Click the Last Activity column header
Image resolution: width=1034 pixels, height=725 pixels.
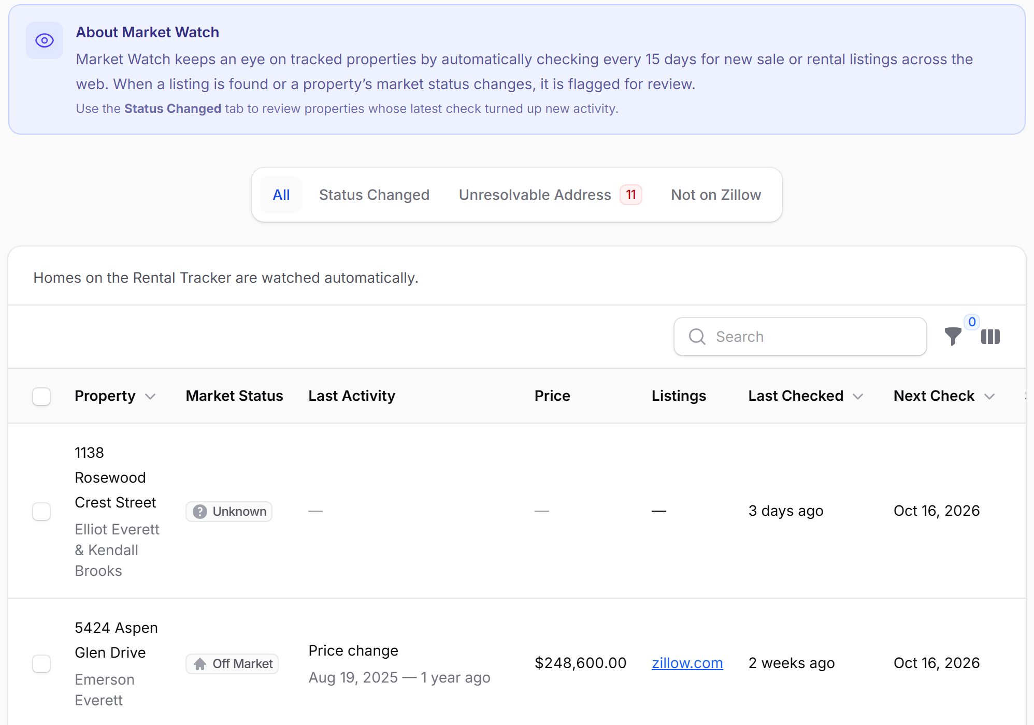tap(352, 396)
